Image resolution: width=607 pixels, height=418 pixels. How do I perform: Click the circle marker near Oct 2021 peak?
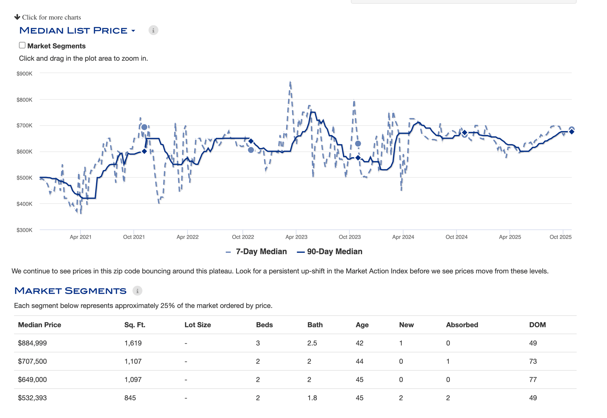(x=144, y=127)
